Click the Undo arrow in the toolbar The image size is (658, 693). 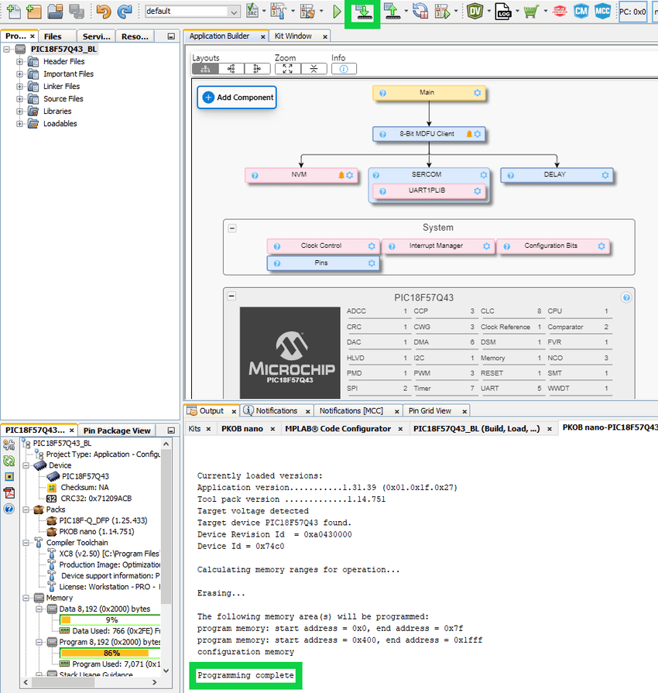pyautogui.click(x=104, y=12)
